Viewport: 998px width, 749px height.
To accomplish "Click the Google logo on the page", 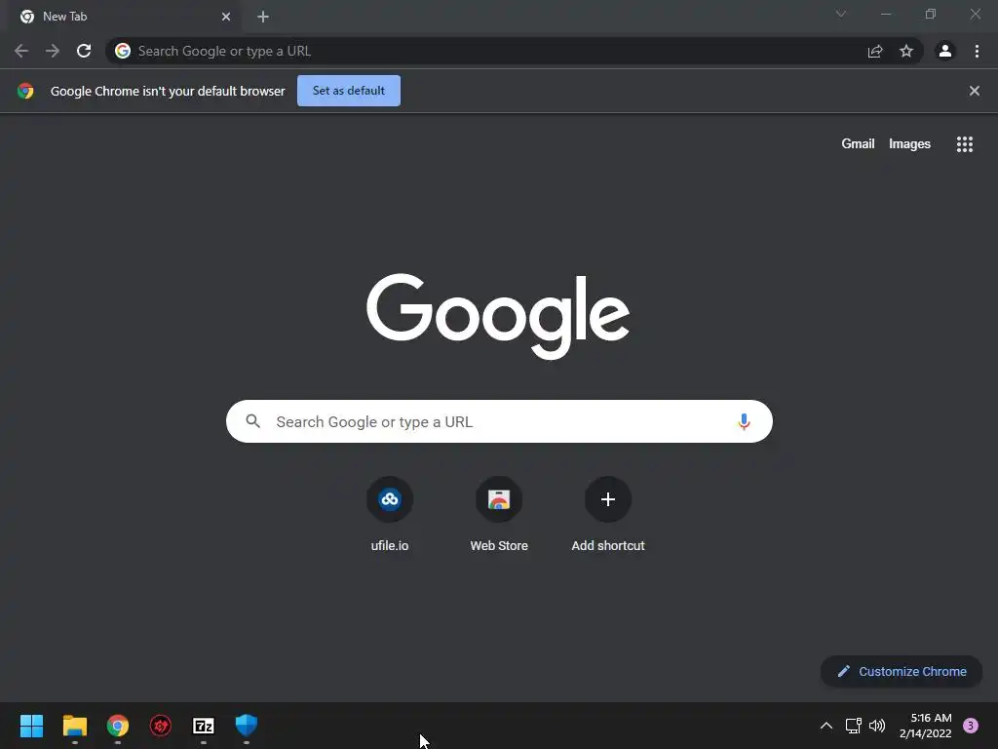I will 498,317.
